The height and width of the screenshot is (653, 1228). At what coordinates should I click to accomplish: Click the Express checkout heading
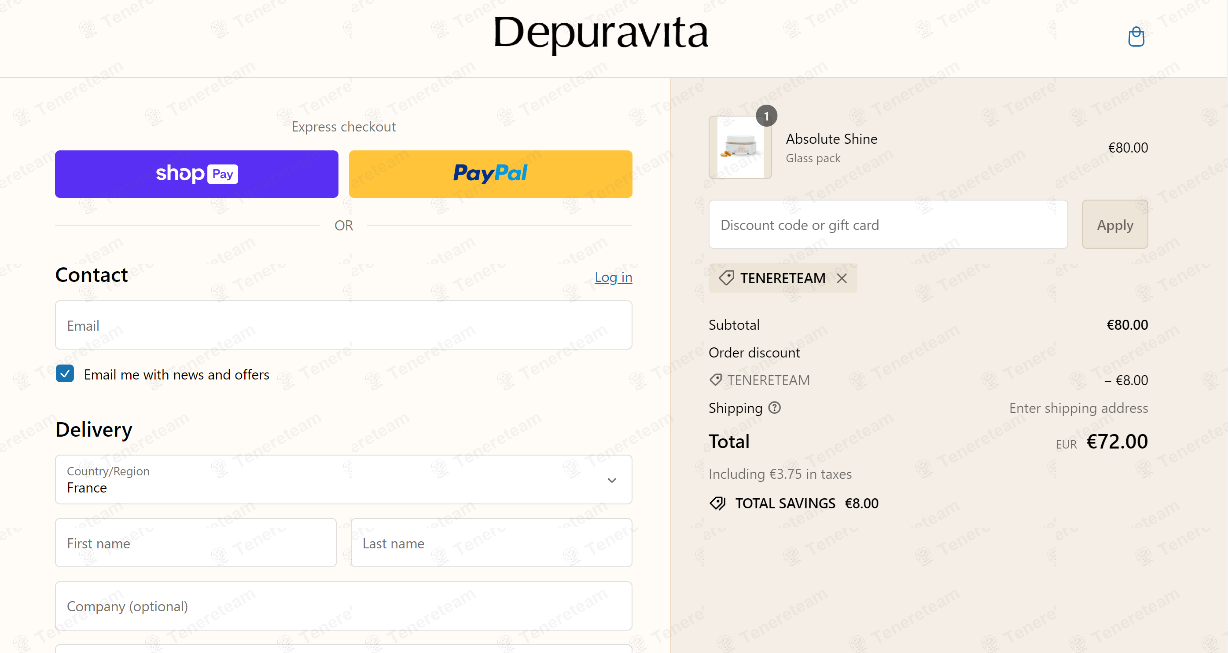click(x=343, y=126)
